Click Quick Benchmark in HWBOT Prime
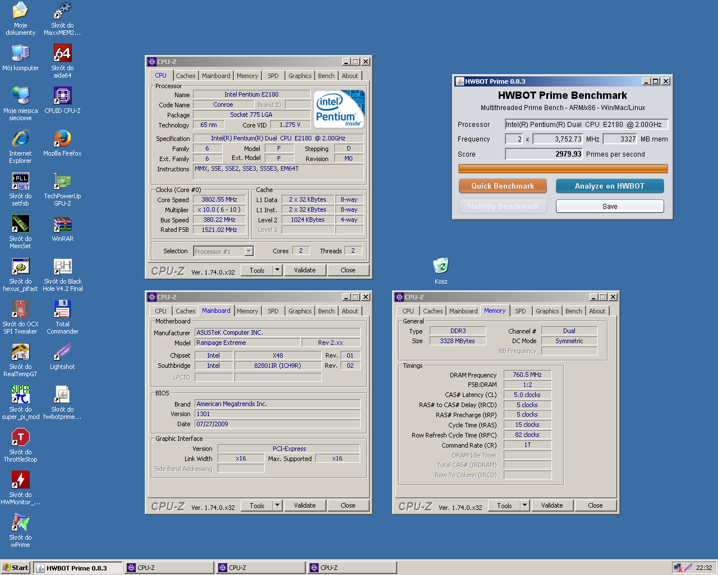 [x=503, y=186]
